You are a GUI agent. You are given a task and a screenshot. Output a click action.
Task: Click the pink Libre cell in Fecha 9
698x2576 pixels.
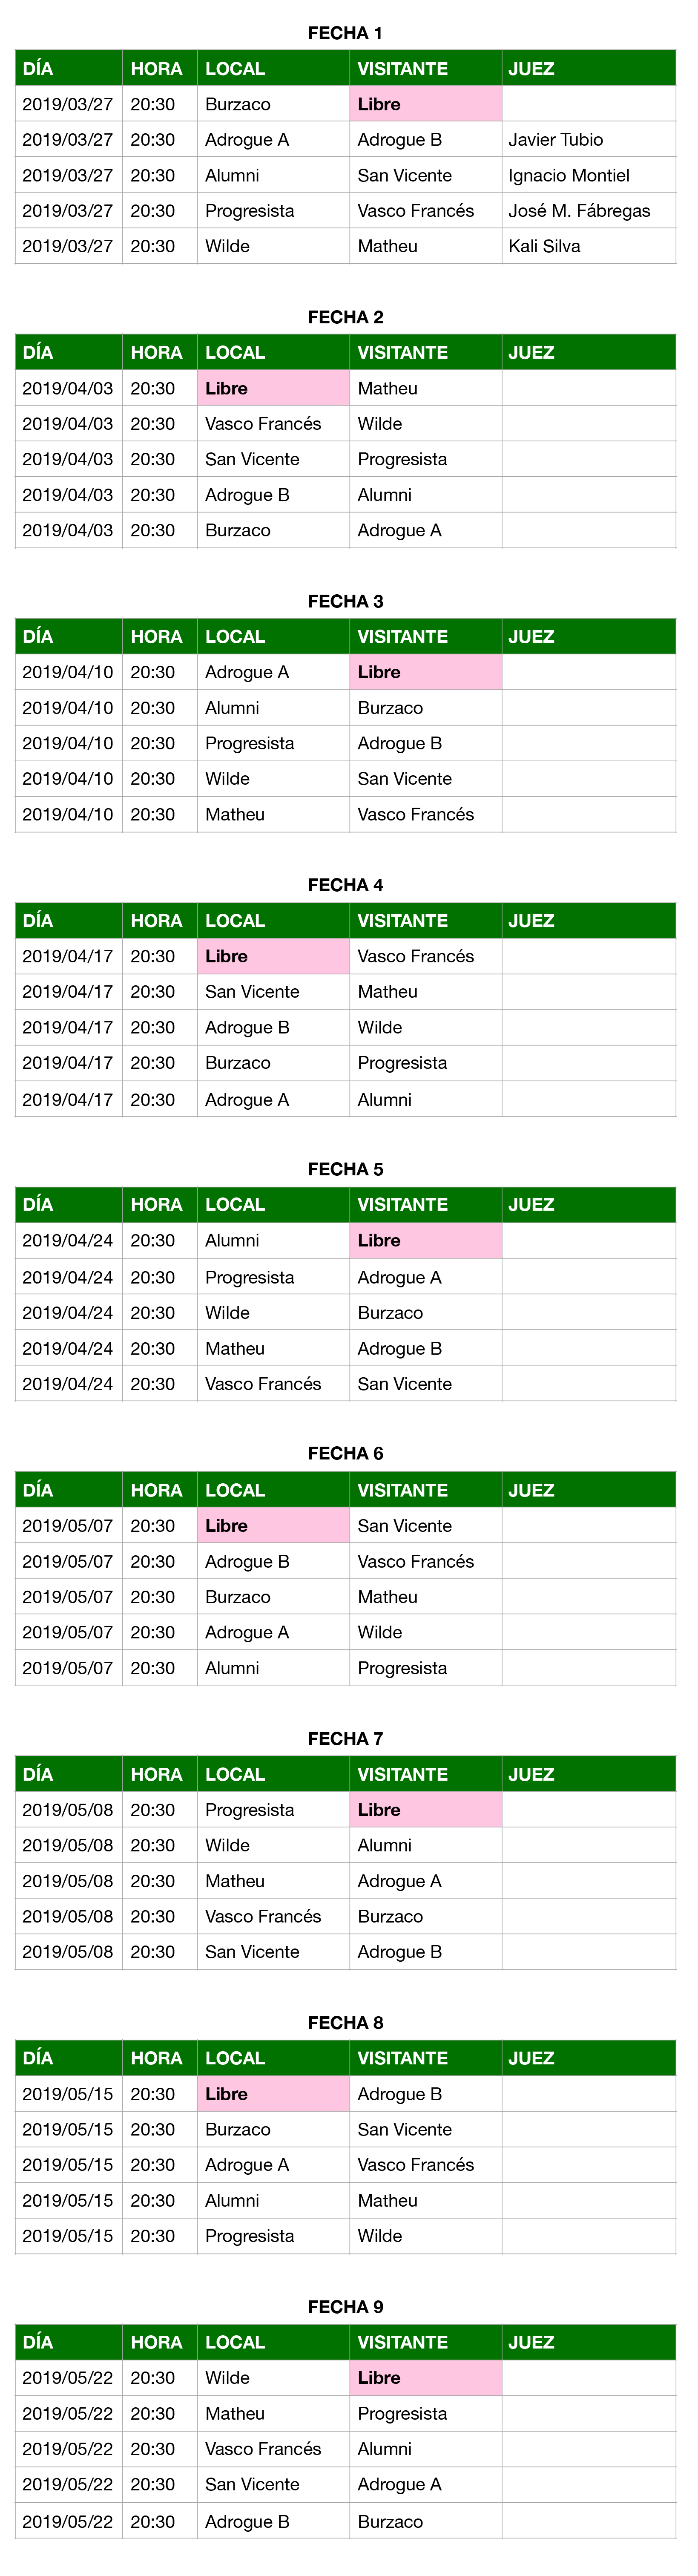(425, 2378)
